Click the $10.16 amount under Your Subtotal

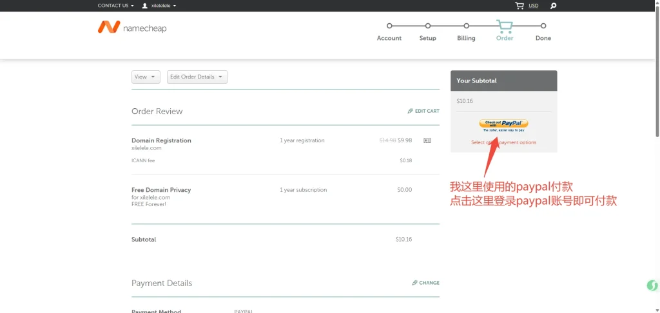(464, 101)
